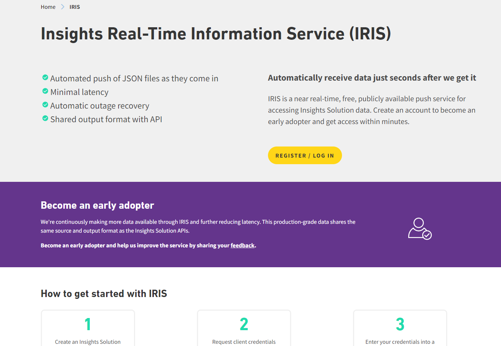Select IRIS in the breadcrumb trail
The image size is (501, 346).
tap(75, 7)
